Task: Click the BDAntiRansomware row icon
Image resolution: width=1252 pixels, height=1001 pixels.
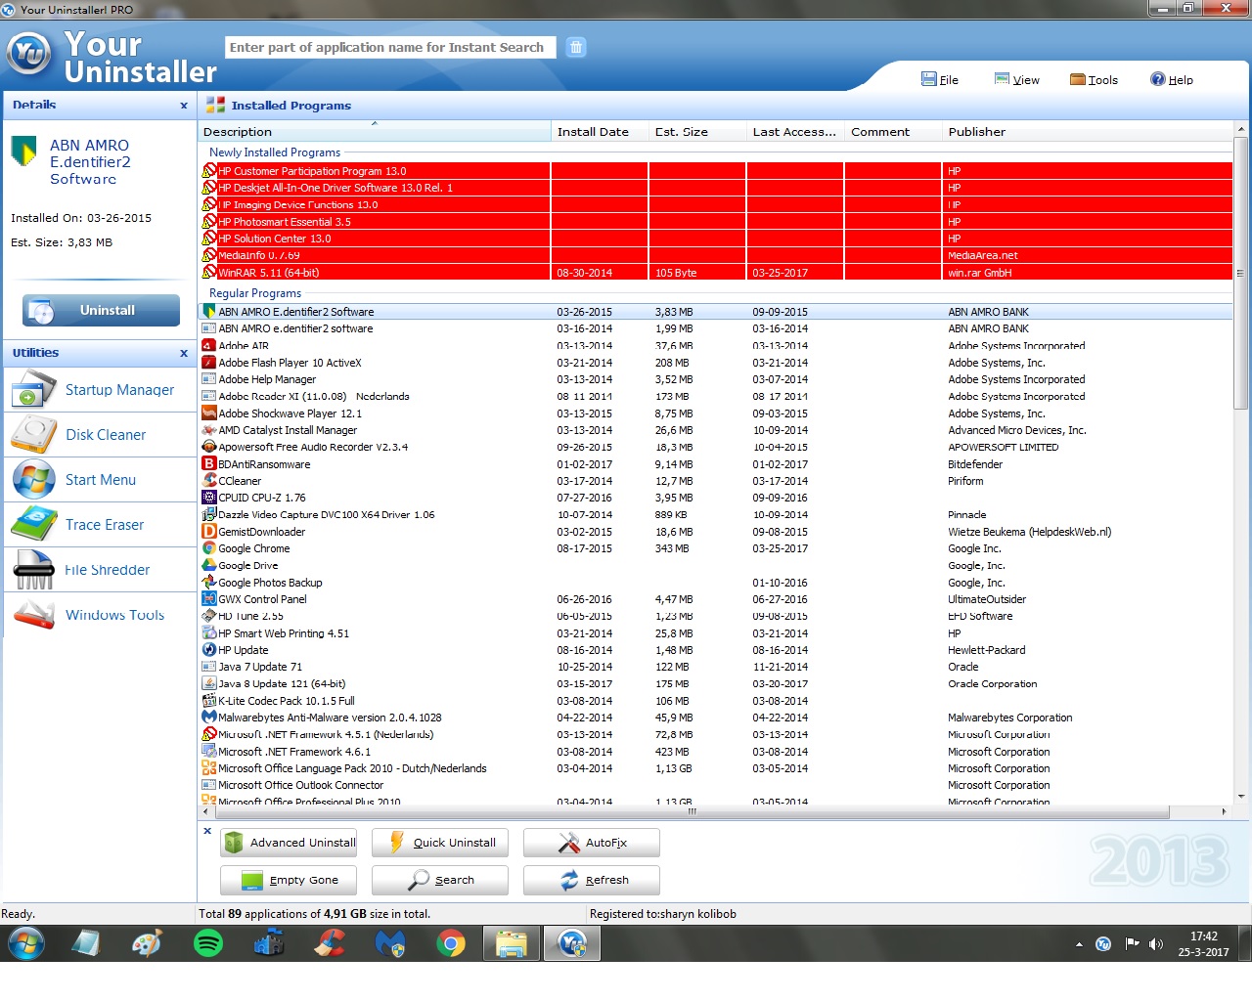Action: click(x=209, y=464)
